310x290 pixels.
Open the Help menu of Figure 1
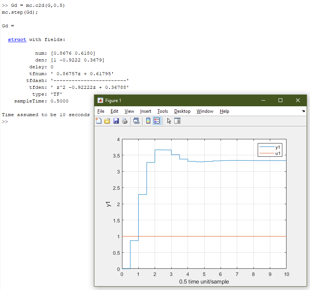pos(224,111)
